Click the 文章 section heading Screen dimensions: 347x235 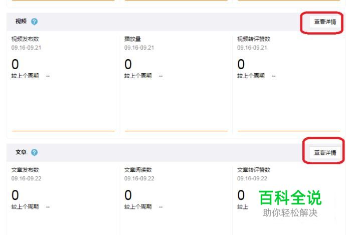(21, 152)
